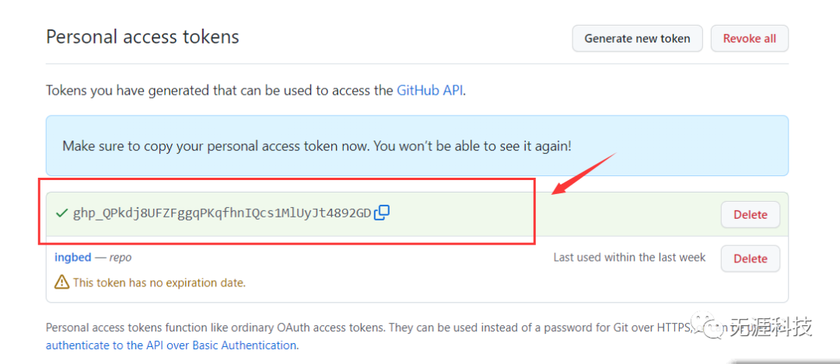
Task: Open the ingbed token name link
Action: (x=73, y=258)
